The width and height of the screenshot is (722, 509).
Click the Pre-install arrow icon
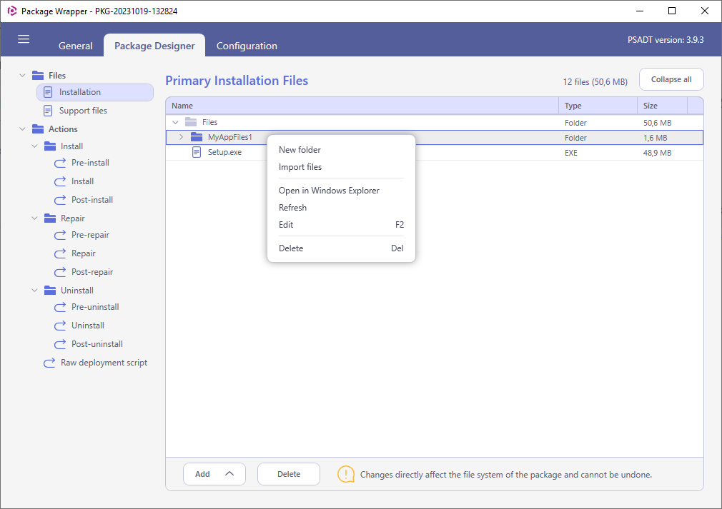pos(60,163)
